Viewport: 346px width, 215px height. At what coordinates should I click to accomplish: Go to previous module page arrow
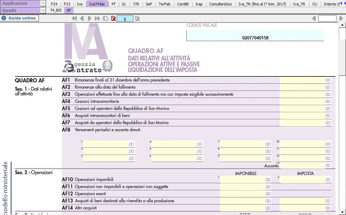[x=82, y=19]
